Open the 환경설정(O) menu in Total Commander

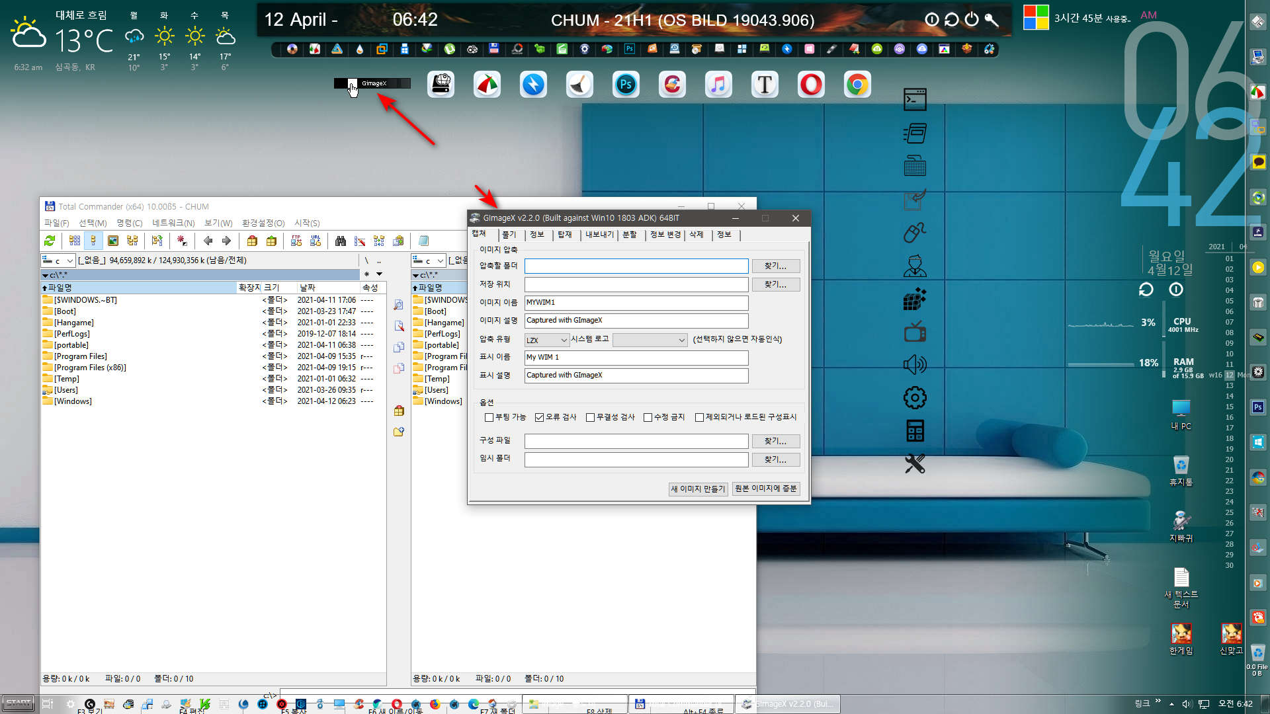[263, 223]
